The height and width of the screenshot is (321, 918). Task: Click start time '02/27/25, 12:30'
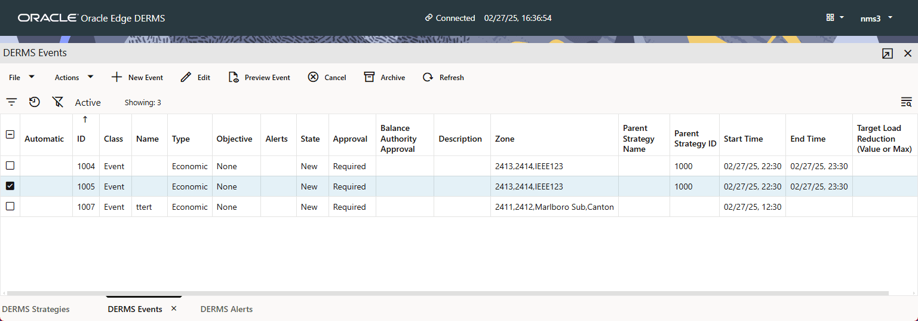point(752,207)
